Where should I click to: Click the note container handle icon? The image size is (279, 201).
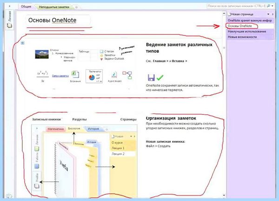point(22,43)
